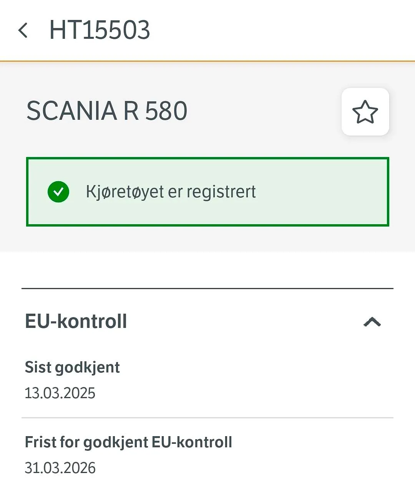This screenshot has height=483, width=415.
Task: Click the EU-kontroll section heading
Action: click(76, 321)
